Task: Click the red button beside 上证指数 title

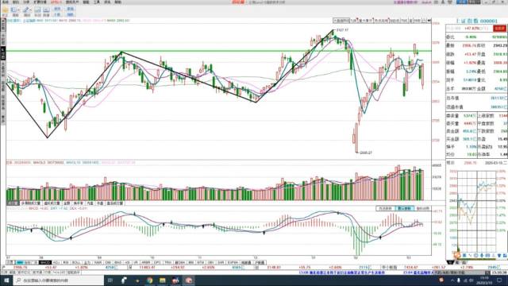Action: point(500,29)
